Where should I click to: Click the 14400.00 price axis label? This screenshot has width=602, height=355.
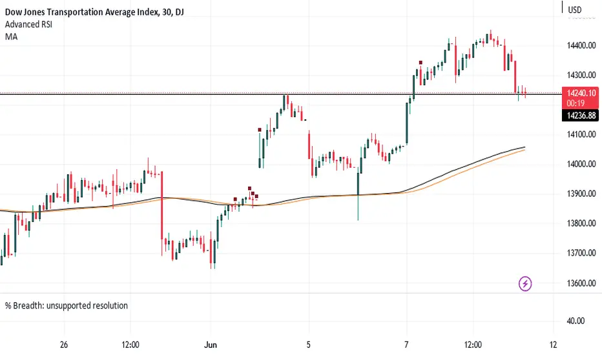click(x=581, y=45)
